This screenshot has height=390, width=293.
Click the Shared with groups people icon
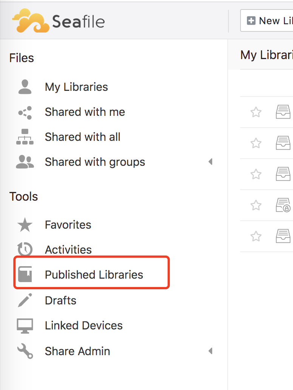pos(25,162)
